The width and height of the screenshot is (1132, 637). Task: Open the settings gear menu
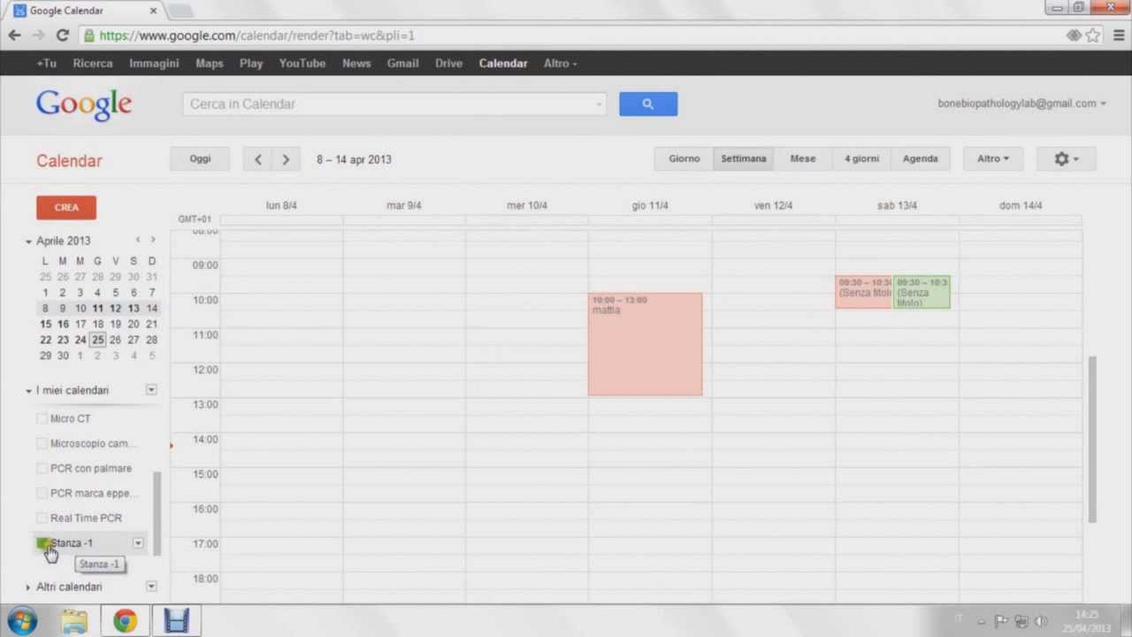(1067, 159)
